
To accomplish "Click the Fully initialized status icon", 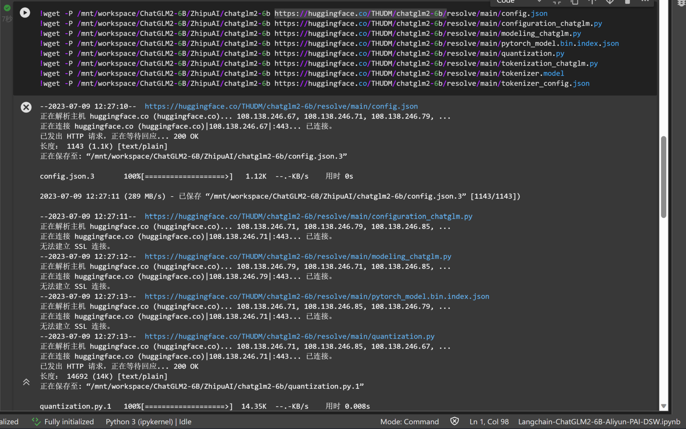I will 36,421.
